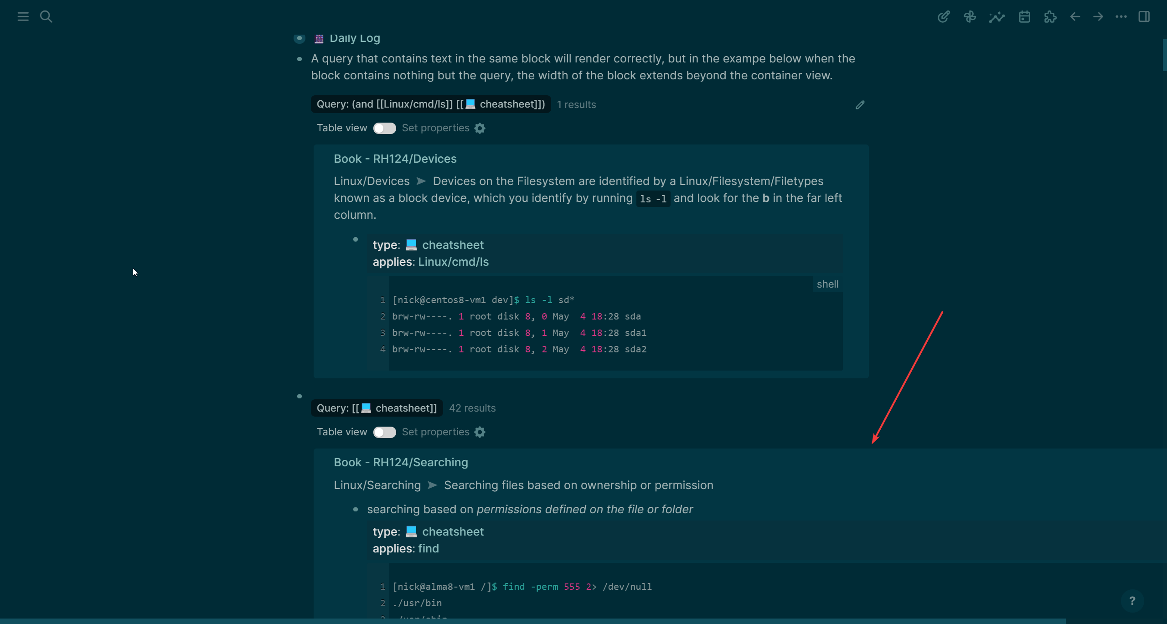Toggle Table view on the first query
This screenshot has height=624, width=1167.
coord(384,128)
